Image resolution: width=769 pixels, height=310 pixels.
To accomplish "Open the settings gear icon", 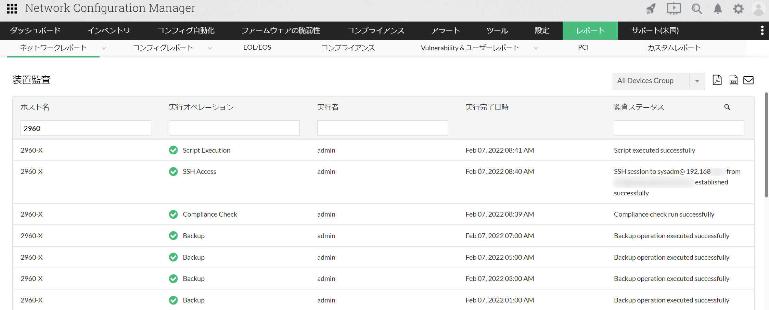I will tap(738, 9).
